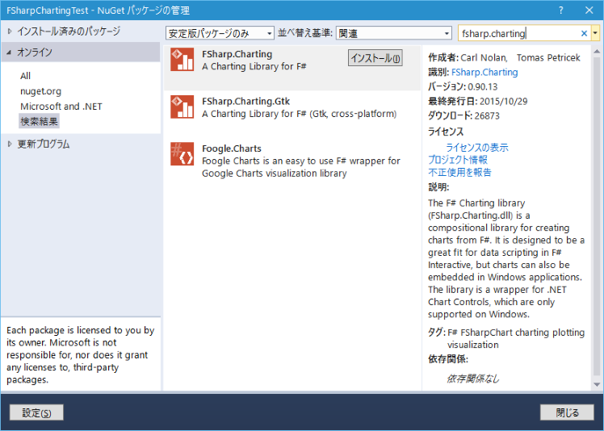Open the 設定 settings button
Viewport: 604px width, 431px height.
coord(36,413)
